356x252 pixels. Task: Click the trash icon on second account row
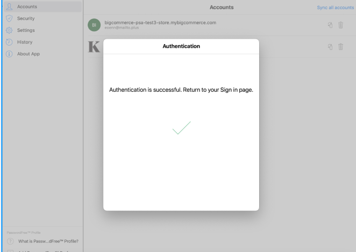[x=340, y=47]
